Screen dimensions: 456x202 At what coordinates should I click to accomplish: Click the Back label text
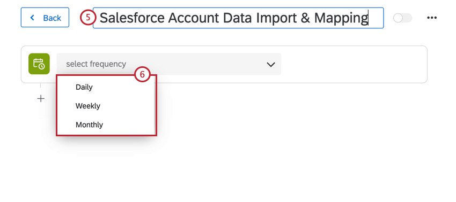52,18
